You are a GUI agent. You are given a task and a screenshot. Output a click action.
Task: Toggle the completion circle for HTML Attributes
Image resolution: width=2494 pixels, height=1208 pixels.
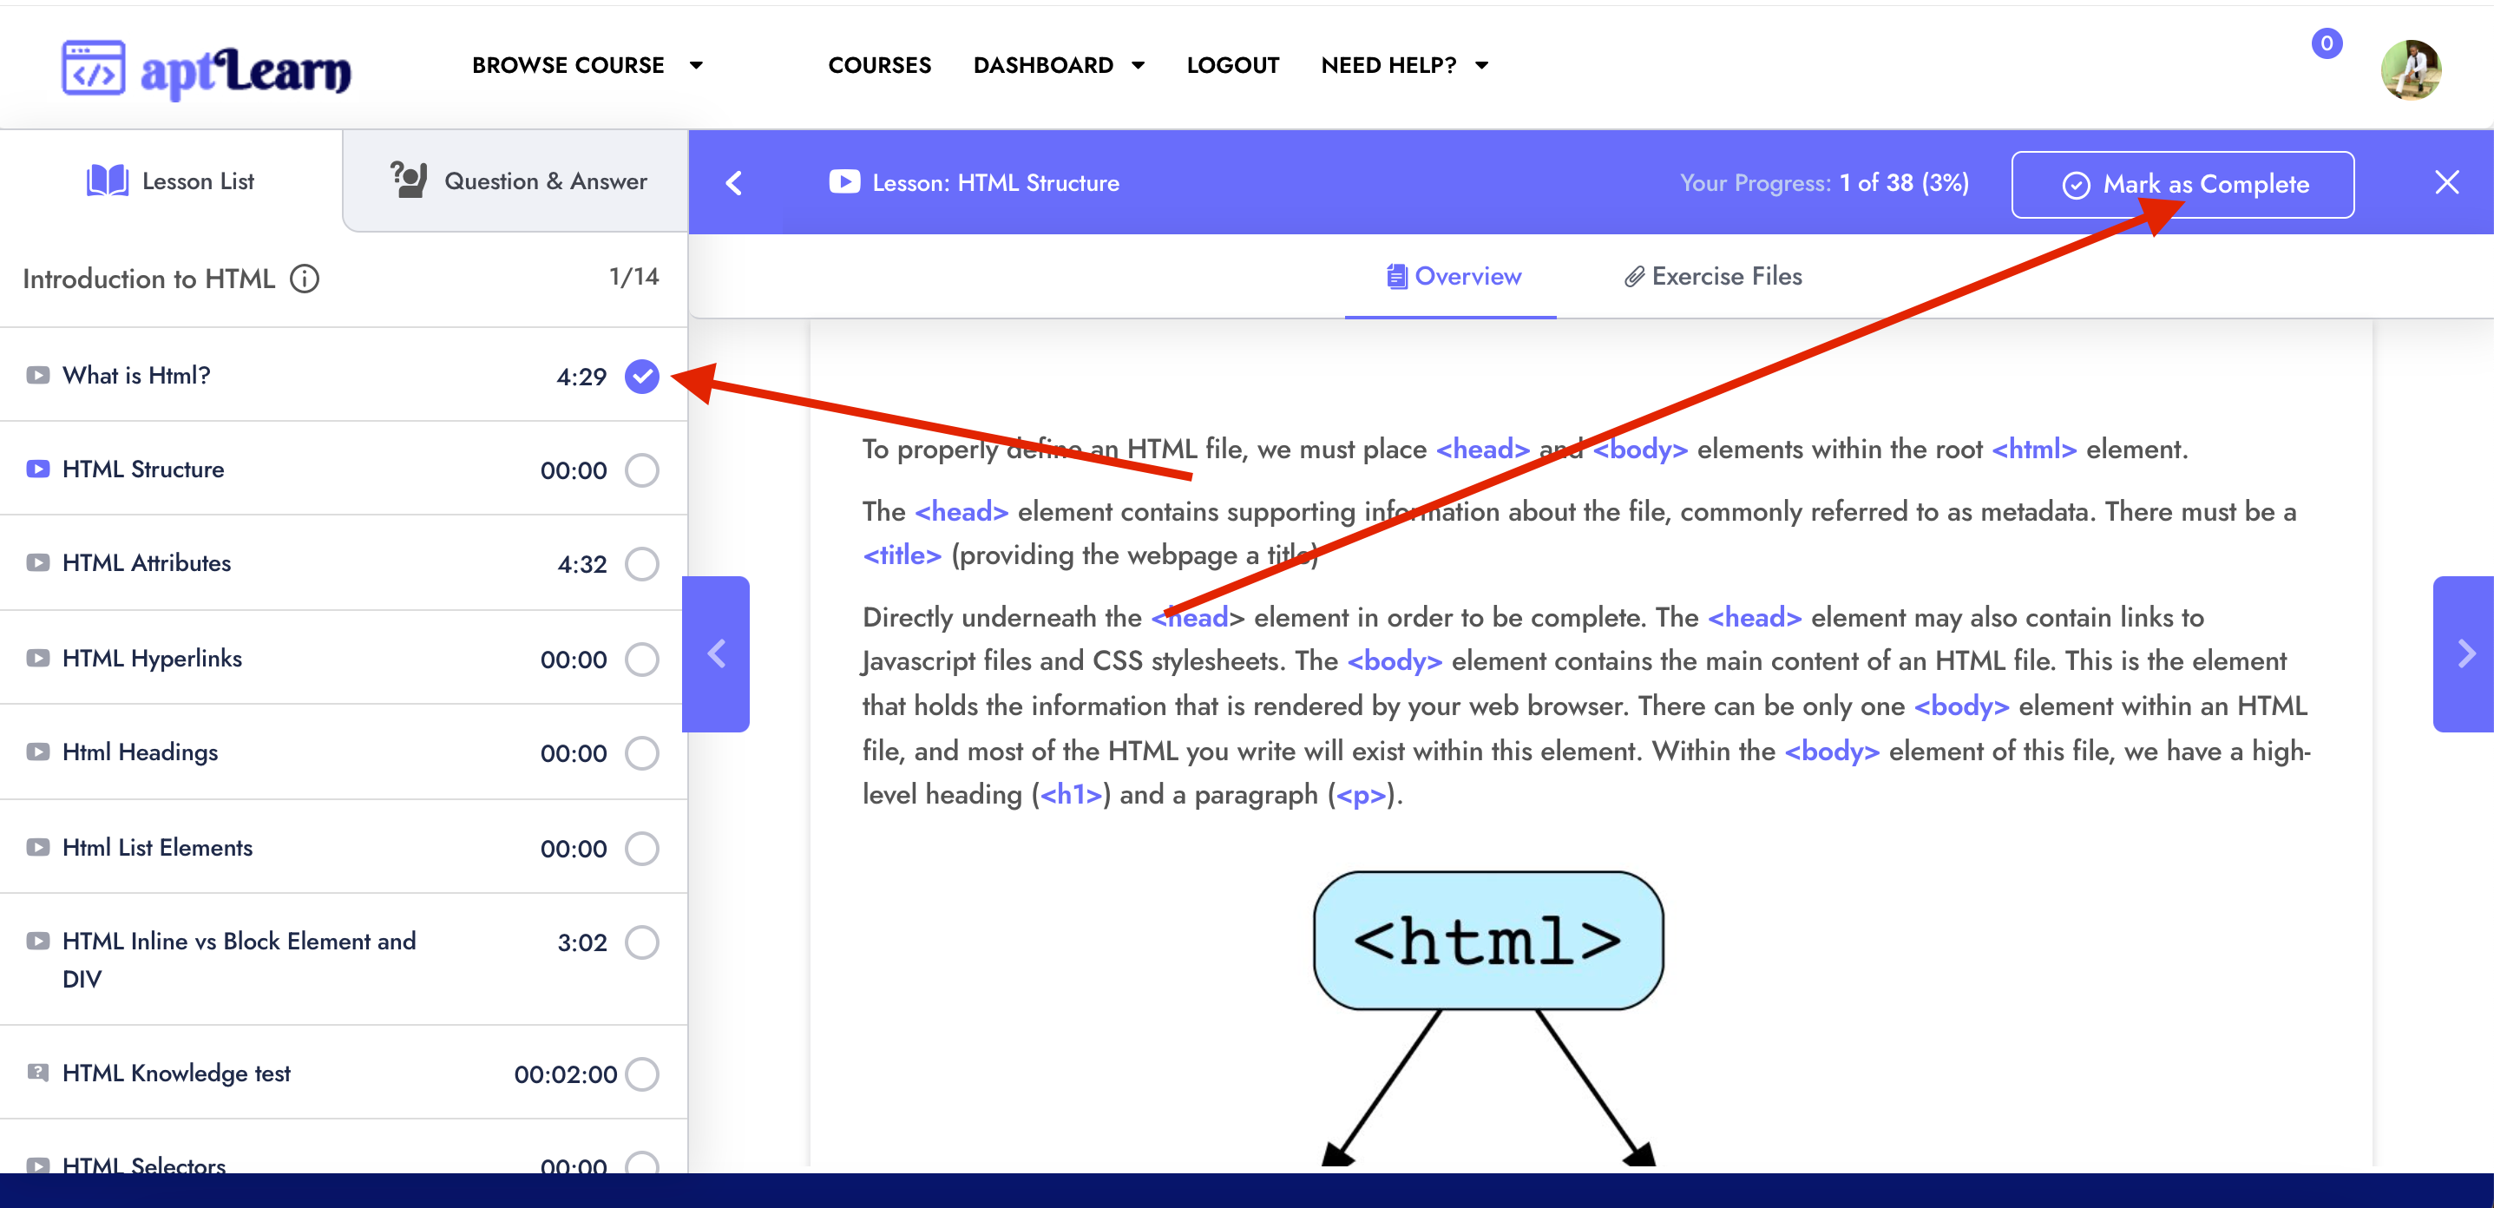pyautogui.click(x=642, y=563)
